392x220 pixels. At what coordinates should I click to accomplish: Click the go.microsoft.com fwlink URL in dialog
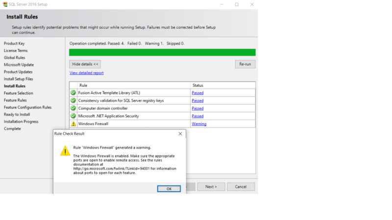(x=111, y=169)
